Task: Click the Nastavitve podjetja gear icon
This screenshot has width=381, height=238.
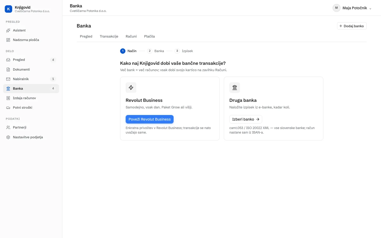Action: [8, 137]
